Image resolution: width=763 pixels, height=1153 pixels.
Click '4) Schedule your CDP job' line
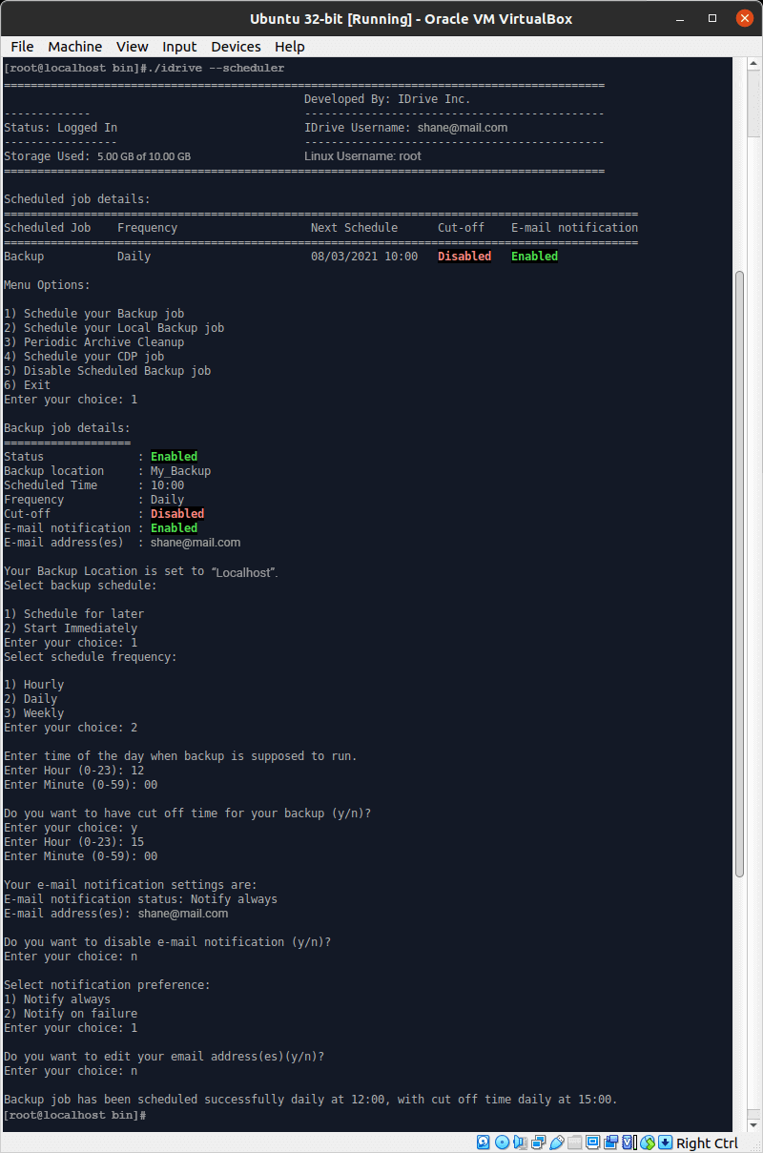click(84, 357)
